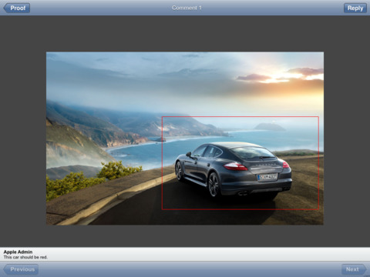The image size is (370, 277).
Task: Tap the comment text 'This car should be red.'
Action: pyautogui.click(x=25, y=257)
